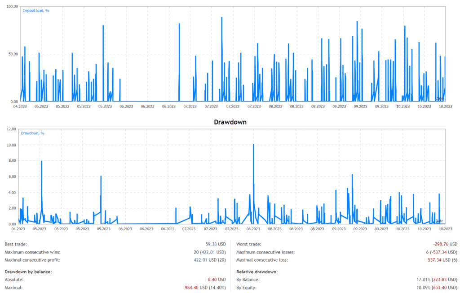Click the 04.2023 date under Deposit load chart
This screenshot has width=460, height=293.
pyautogui.click(x=20, y=106)
